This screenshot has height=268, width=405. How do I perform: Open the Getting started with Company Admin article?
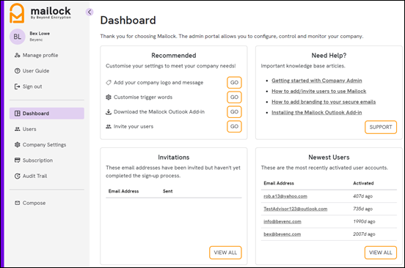pos(317,81)
